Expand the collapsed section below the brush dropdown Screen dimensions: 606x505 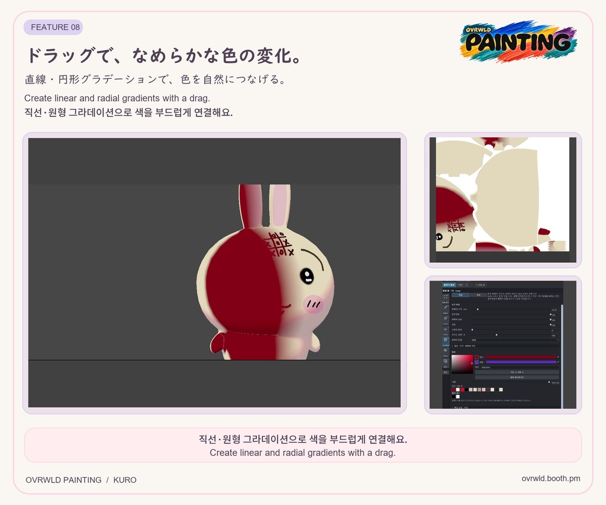tap(505, 346)
